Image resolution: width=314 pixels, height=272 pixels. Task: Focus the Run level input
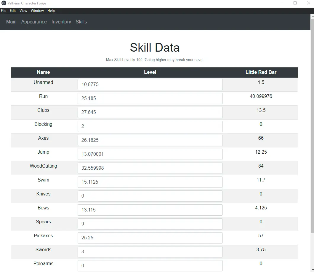(x=150, y=98)
